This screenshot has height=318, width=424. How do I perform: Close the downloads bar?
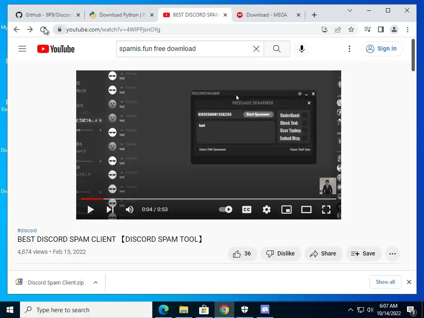[x=409, y=282]
